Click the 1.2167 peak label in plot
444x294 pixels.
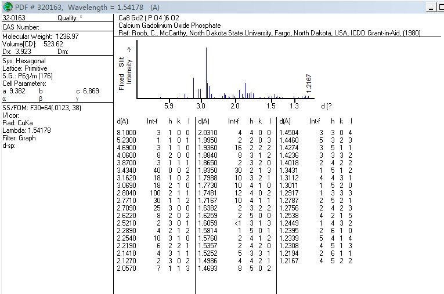[309, 83]
